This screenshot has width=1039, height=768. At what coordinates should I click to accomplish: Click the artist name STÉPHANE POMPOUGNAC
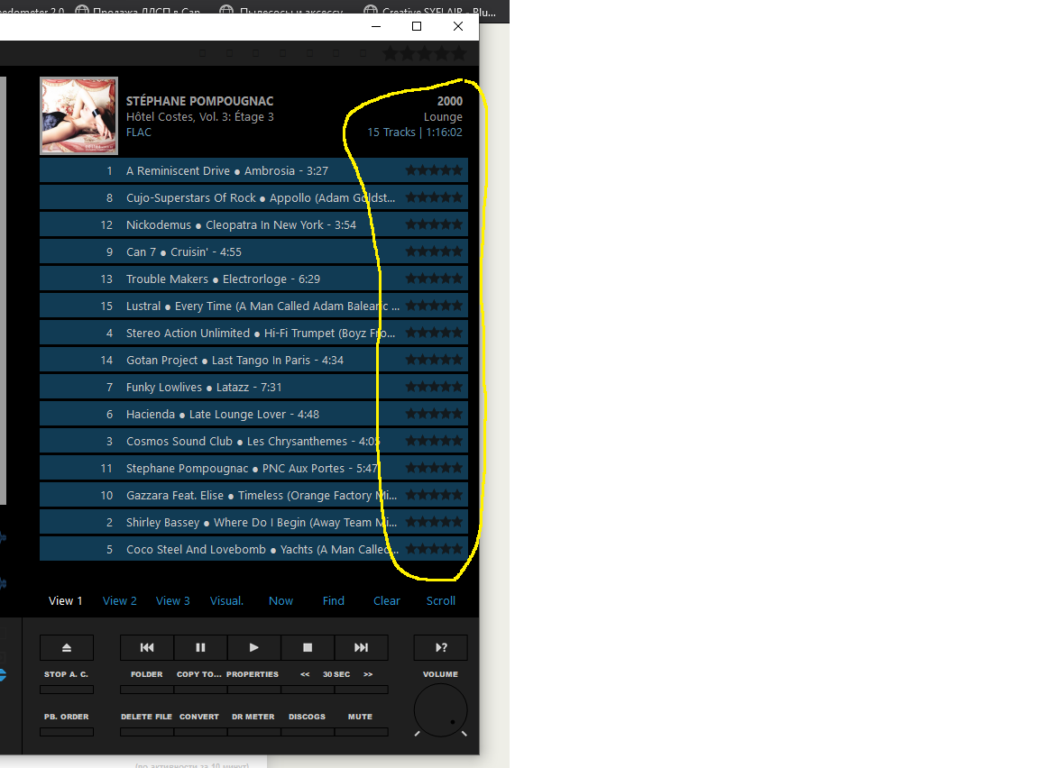coord(199,101)
